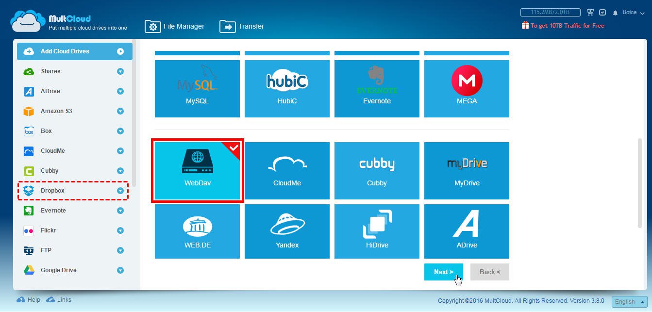Expand the Flickr sidebar dropdown arrow
The image size is (652, 312).
point(120,230)
